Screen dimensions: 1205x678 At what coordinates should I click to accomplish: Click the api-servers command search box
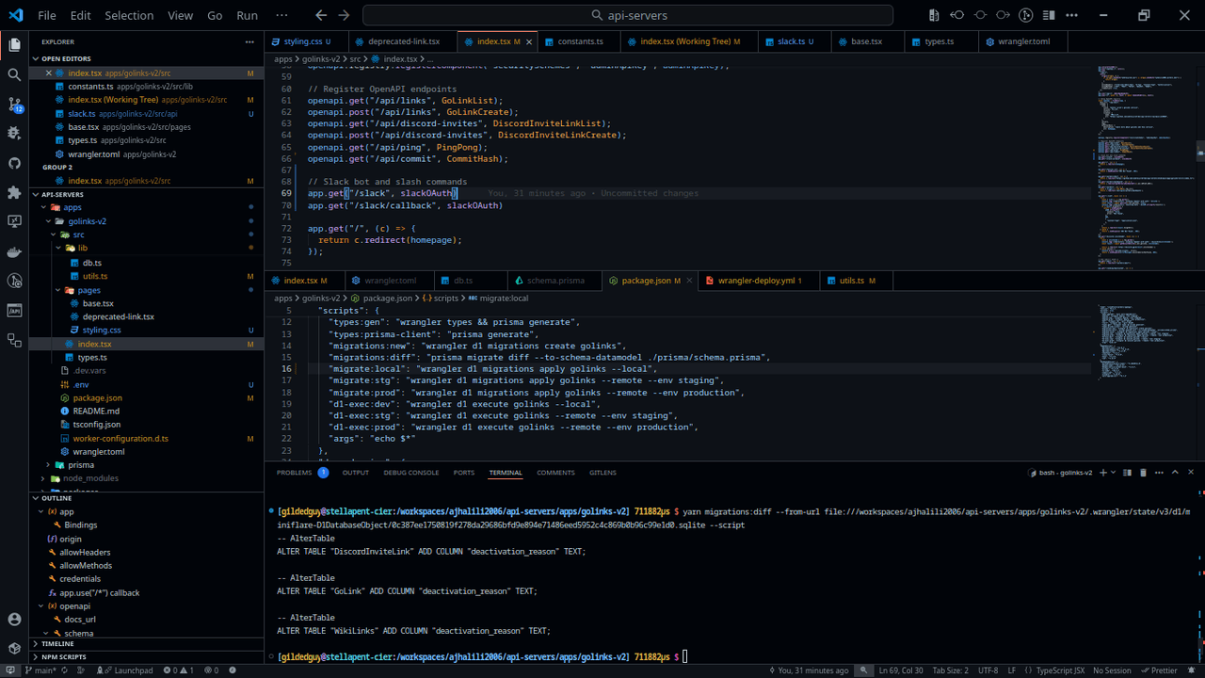click(x=627, y=15)
